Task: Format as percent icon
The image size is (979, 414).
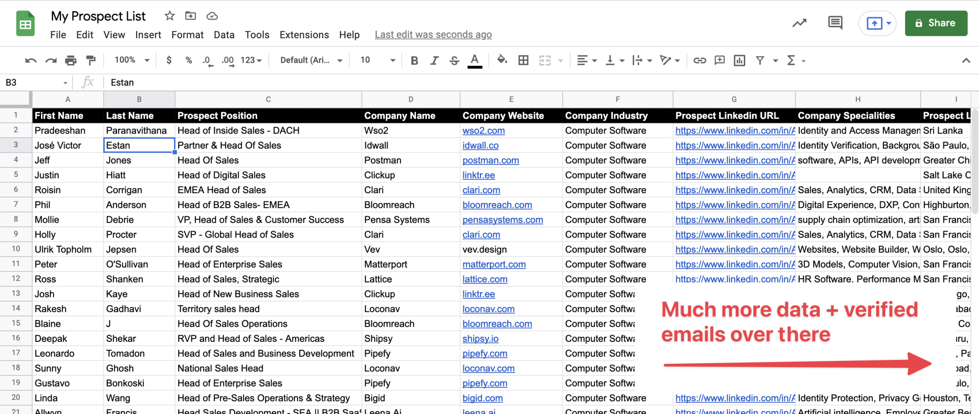Action: (189, 60)
